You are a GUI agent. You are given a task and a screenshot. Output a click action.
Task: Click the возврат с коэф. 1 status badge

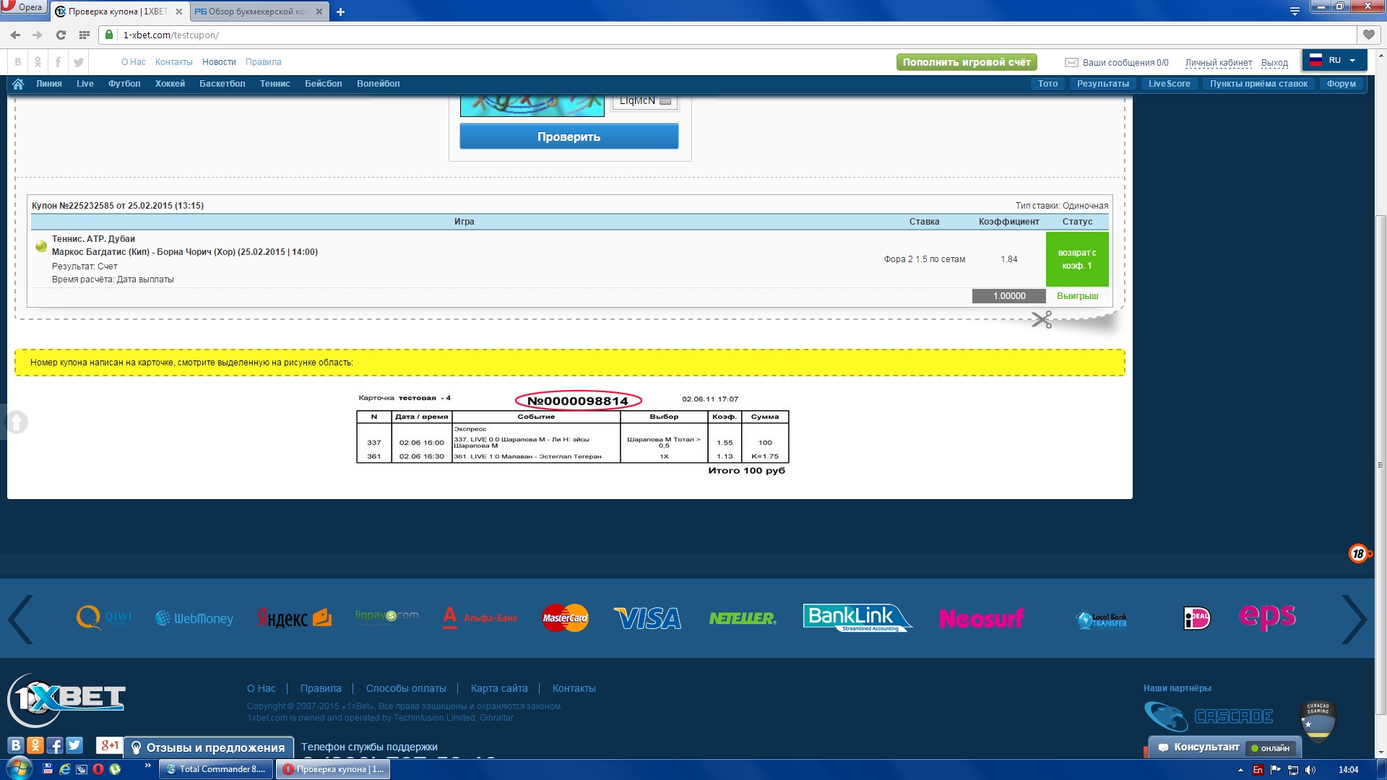pyautogui.click(x=1076, y=258)
